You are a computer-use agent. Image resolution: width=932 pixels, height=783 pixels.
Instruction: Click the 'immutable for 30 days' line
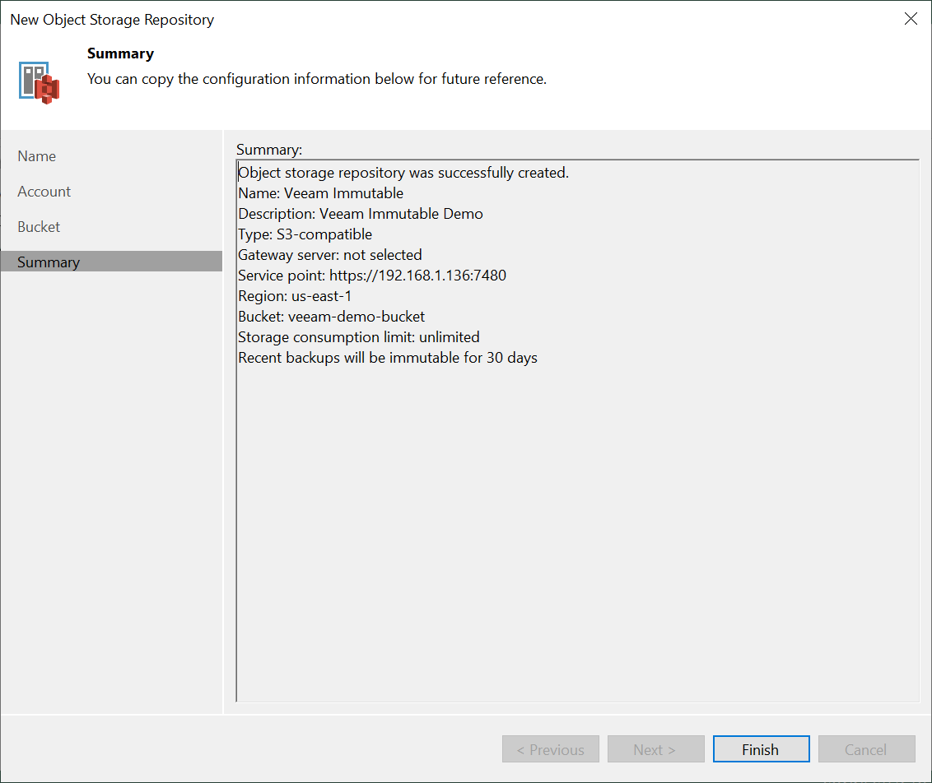pos(388,358)
